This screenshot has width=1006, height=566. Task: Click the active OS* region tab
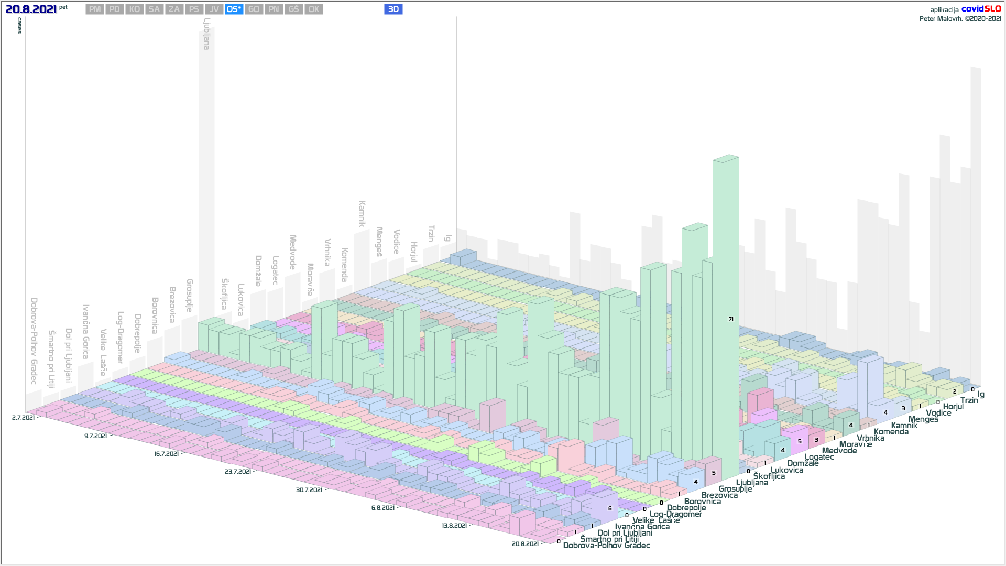tap(234, 9)
